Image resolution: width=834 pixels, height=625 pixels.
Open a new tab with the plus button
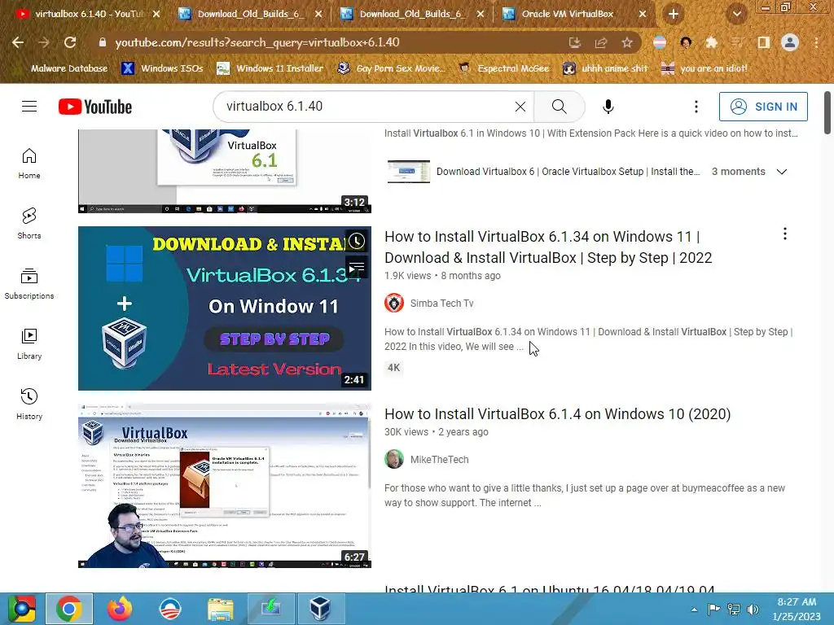pyautogui.click(x=673, y=15)
